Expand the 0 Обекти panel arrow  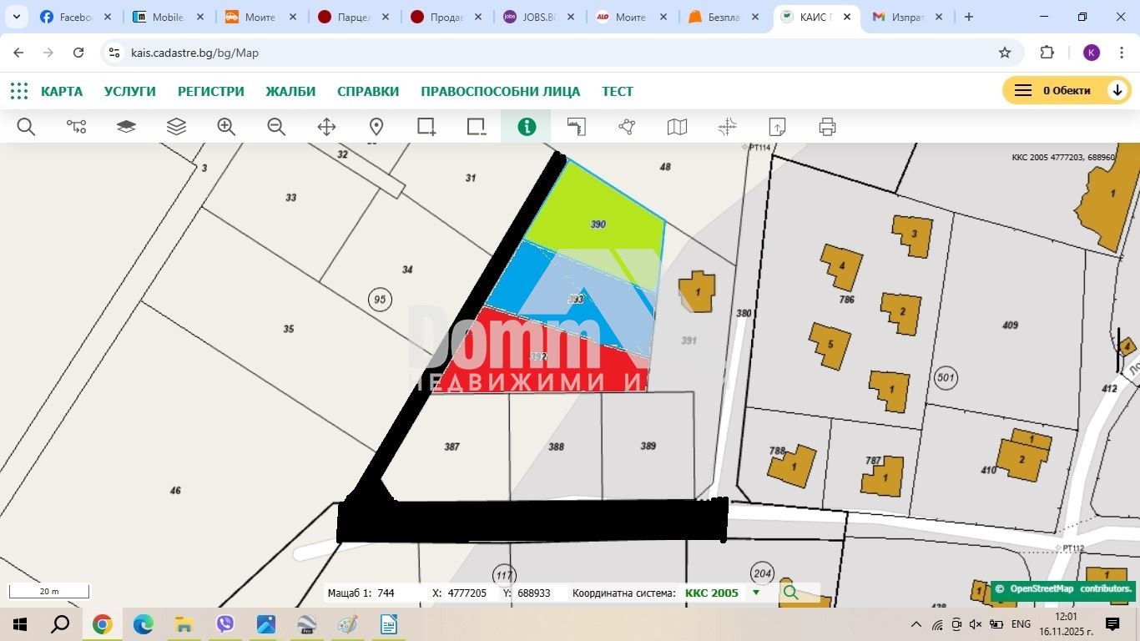1117,90
